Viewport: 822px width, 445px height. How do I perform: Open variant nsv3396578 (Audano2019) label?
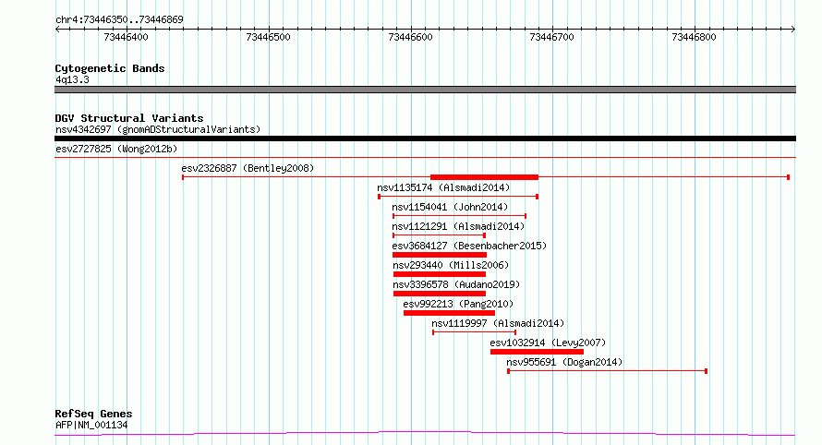pos(456,284)
